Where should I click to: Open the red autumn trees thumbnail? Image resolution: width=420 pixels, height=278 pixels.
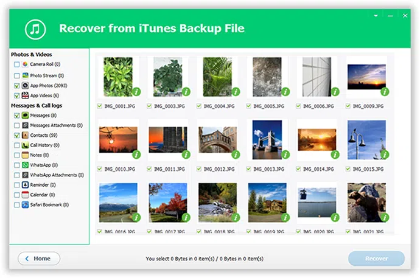(x=168, y=203)
